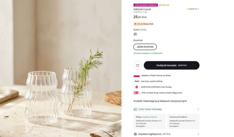The image size is (234, 137).
Task: Select the biały color swatch
Action: (135, 34)
